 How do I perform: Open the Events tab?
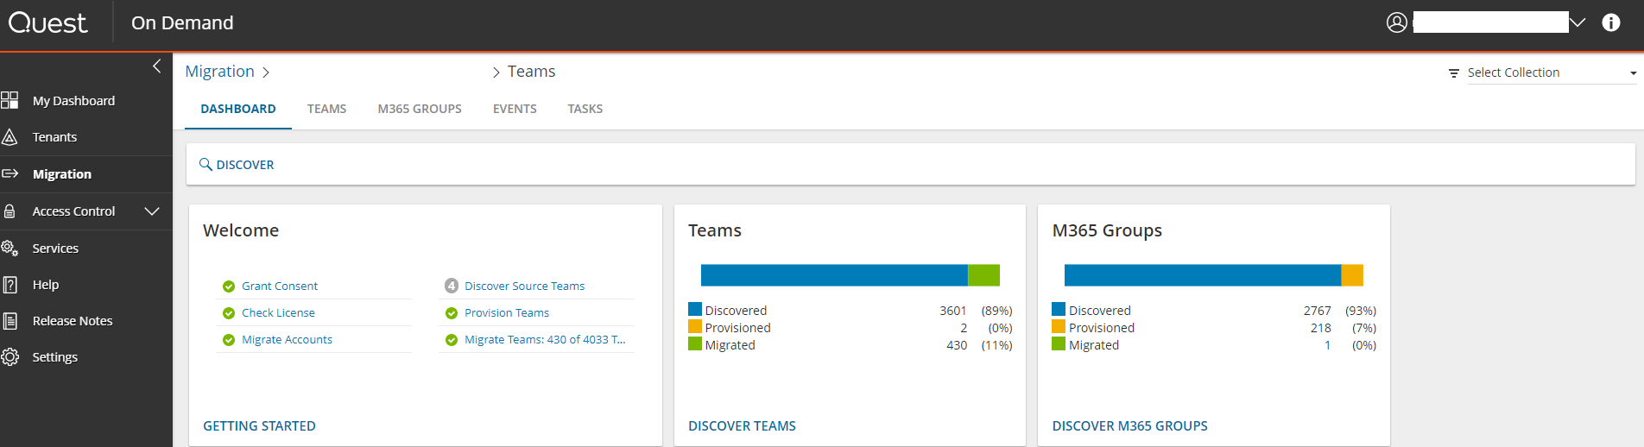click(x=515, y=109)
